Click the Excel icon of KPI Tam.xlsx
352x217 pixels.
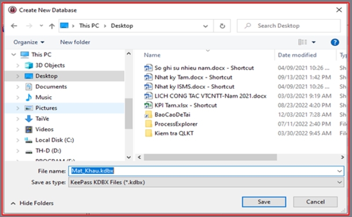coord(148,105)
